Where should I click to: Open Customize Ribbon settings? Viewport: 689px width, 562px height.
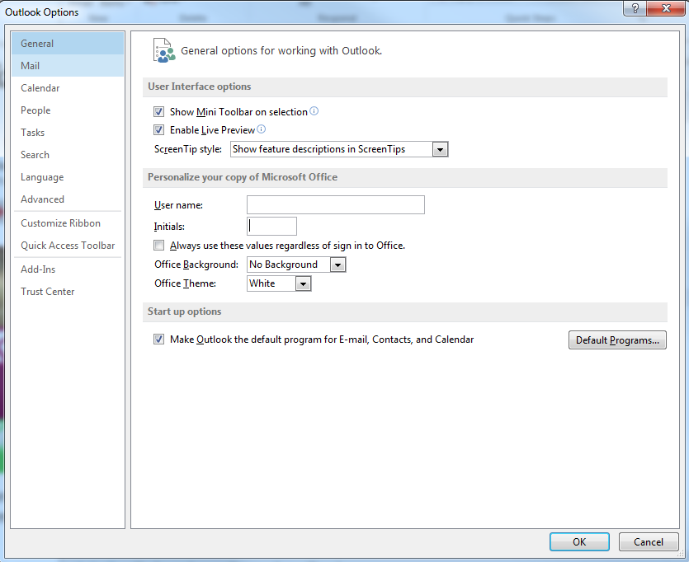[x=68, y=223]
